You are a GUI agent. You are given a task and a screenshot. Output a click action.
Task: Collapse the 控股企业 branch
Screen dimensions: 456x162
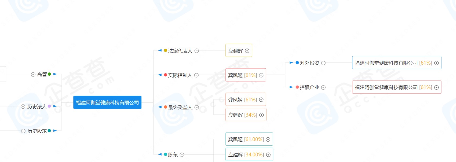323,87
